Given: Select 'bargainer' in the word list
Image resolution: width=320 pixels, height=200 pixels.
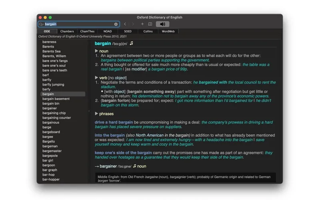Looking at the screenshot, I should click(50, 108).
